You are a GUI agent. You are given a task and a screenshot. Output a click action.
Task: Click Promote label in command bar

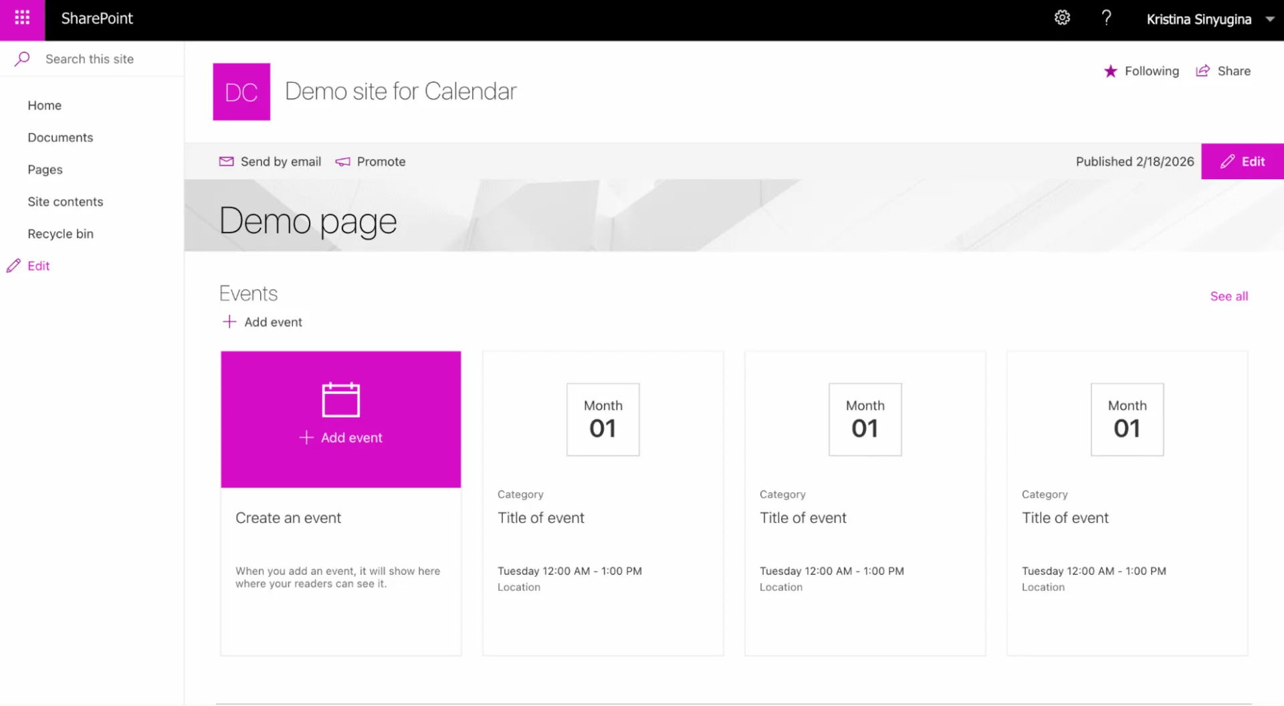(381, 161)
